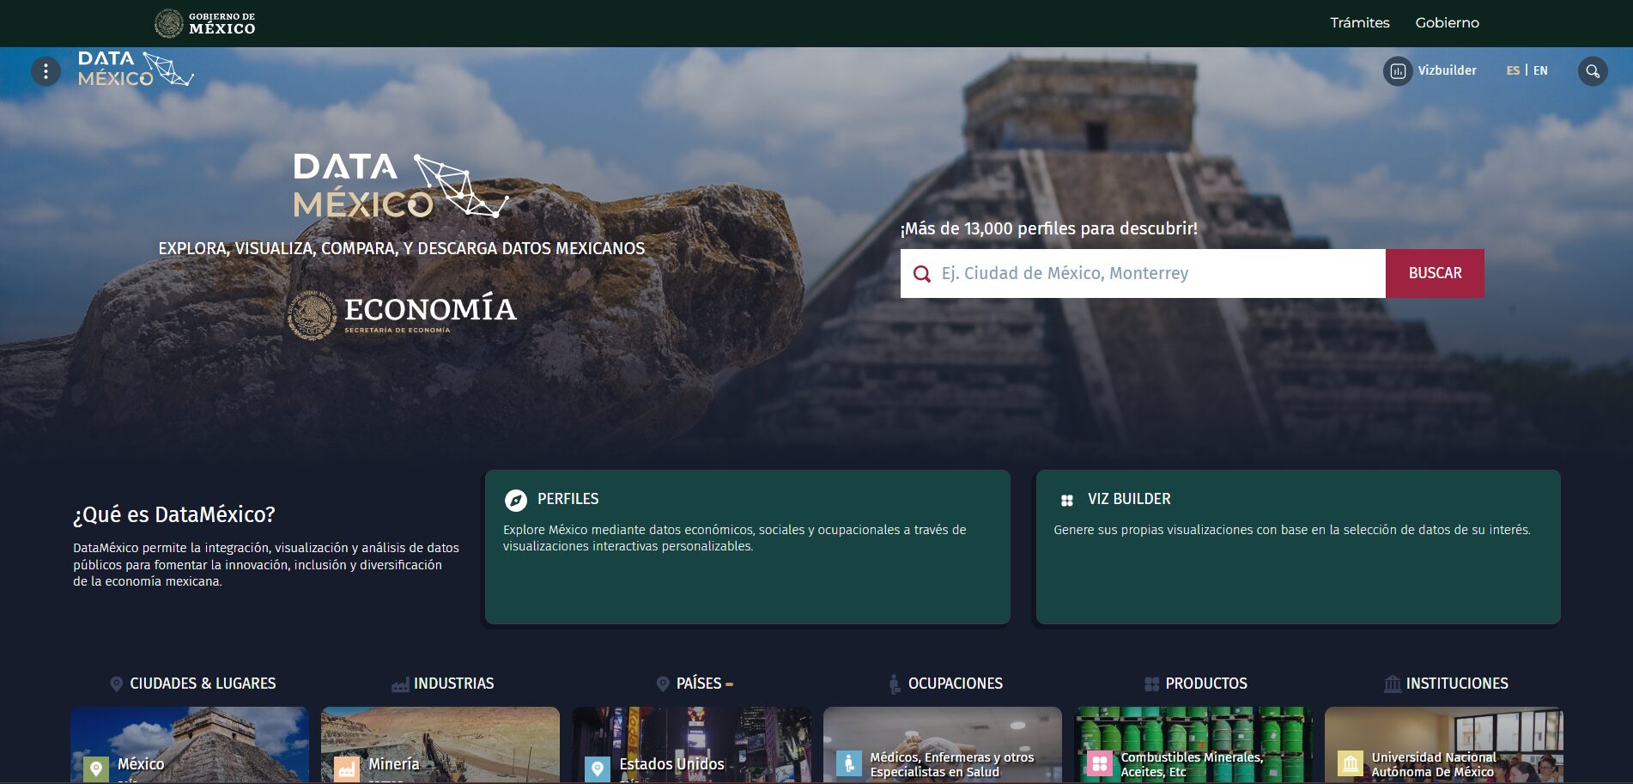The image size is (1633, 784).
Task: Click the BUSCAR button
Action: pyautogui.click(x=1435, y=274)
